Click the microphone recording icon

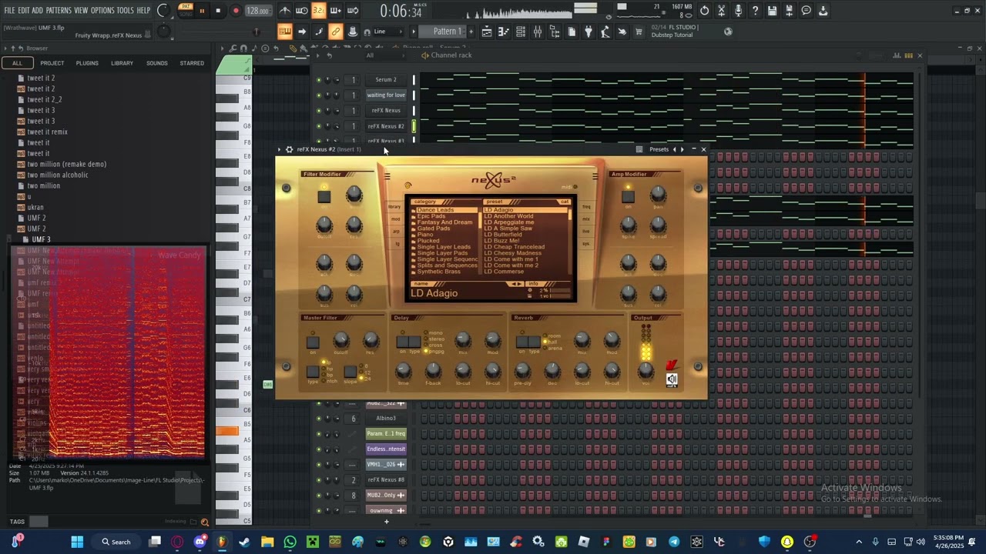(x=738, y=11)
